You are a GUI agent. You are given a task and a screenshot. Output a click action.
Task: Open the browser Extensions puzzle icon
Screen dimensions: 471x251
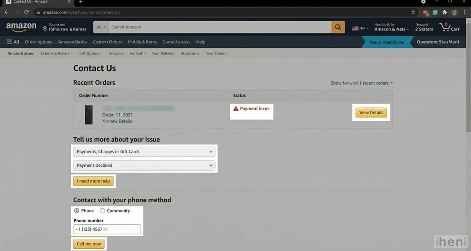[444, 12]
